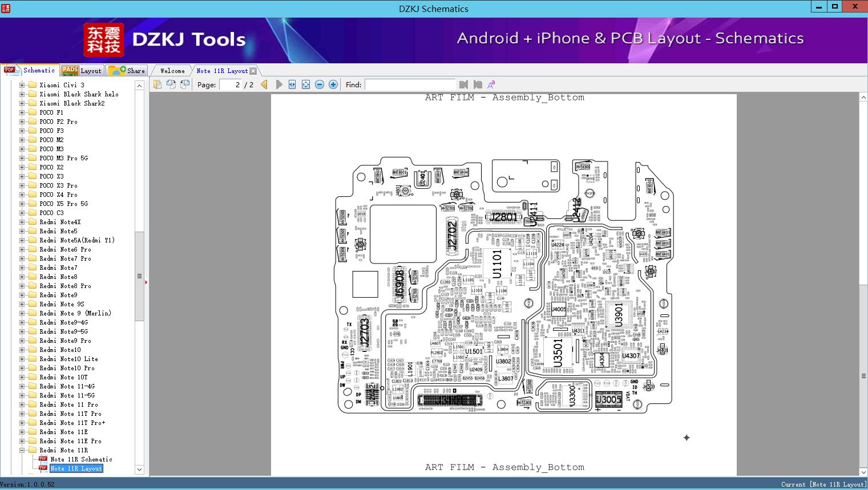Switch to the PADS Layout tab
The image size is (868, 490).
[x=82, y=71]
